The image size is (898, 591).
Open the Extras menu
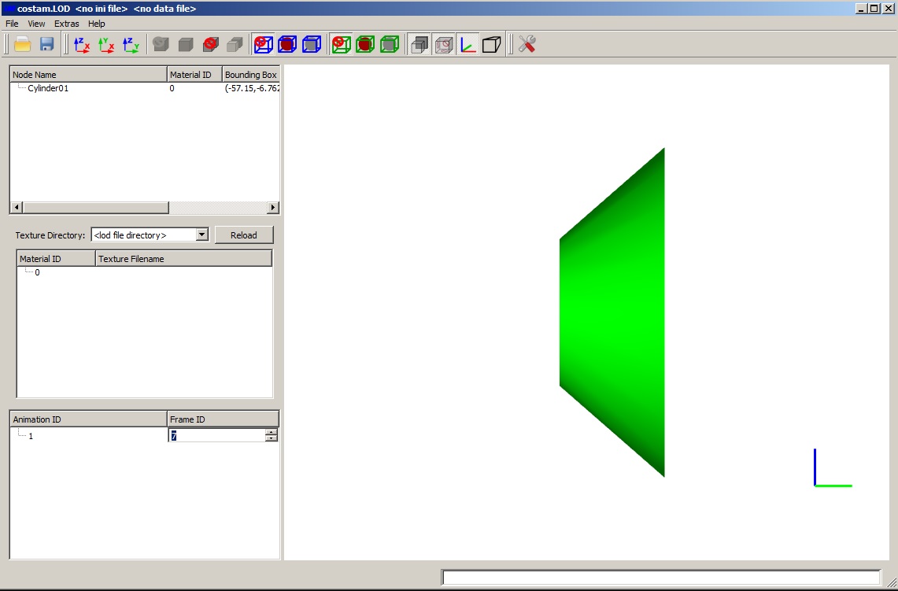coord(66,24)
